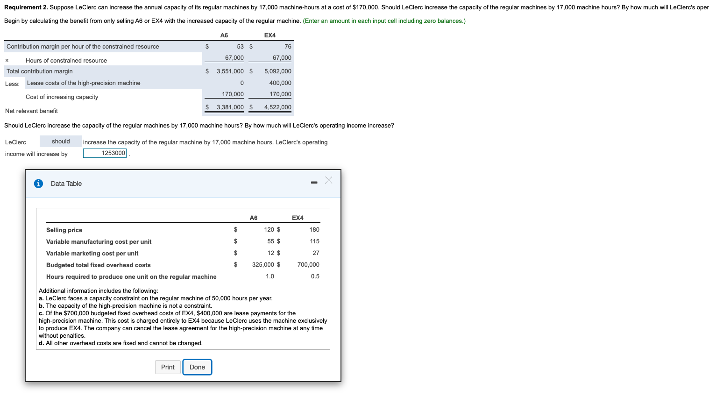Click the Print button
This screenshot has height=404, width=709.
point(168,367)
